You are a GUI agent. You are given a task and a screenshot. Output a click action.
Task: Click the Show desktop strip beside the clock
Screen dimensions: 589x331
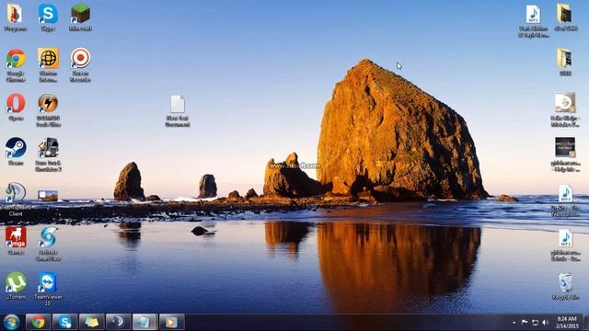coord(585,323)
